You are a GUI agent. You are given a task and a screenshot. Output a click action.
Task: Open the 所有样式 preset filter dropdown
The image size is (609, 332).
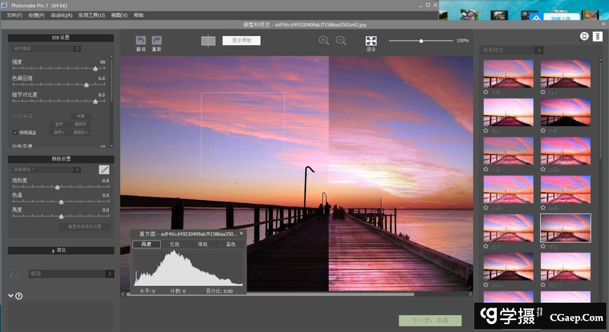(x=511, y=50)
